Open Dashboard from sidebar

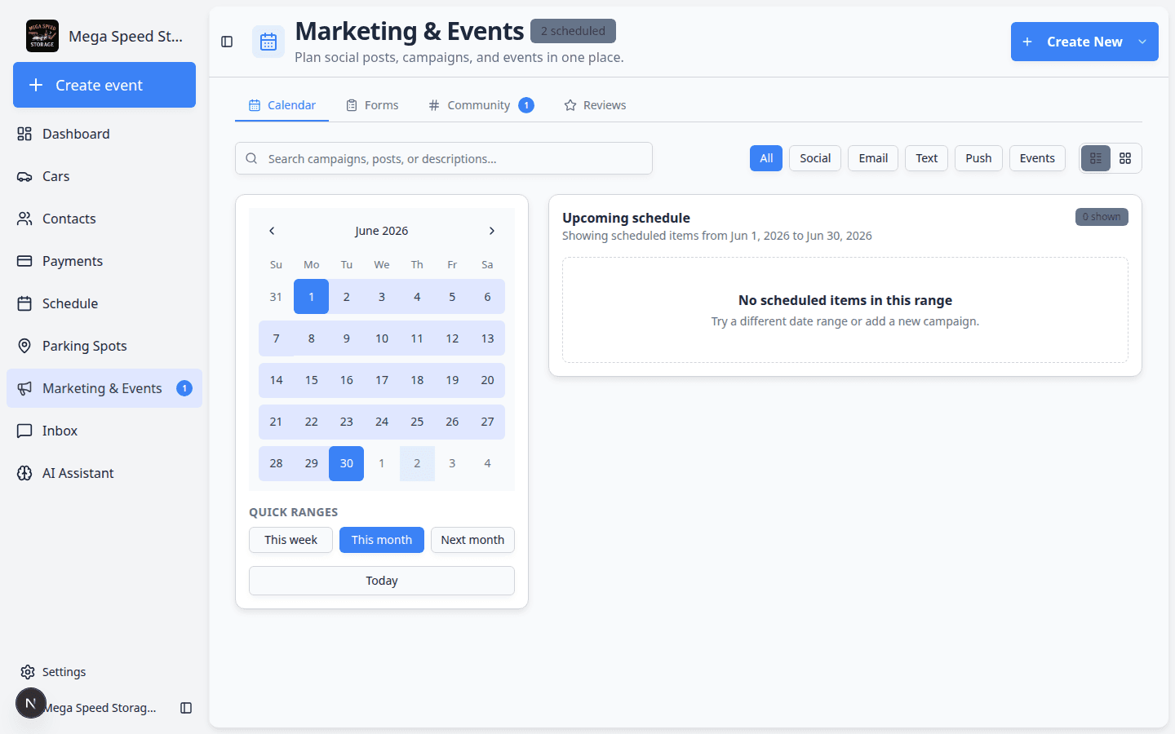point(104,134)
